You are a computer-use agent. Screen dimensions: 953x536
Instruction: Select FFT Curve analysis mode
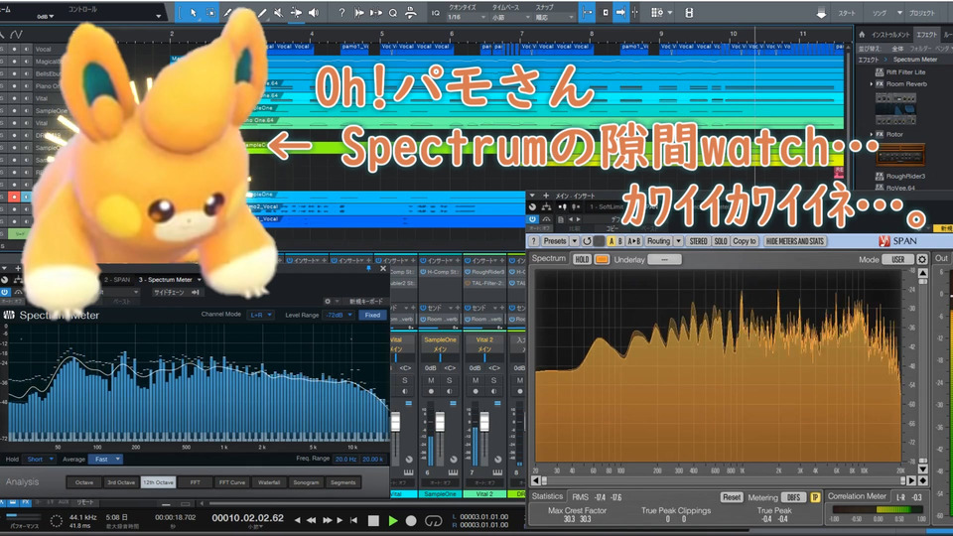tap(231, 482)
